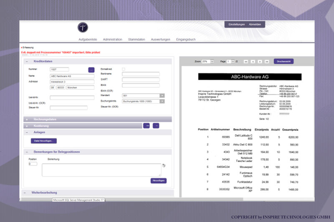Open the Mandant dropdown

click(x=162, y=96)
